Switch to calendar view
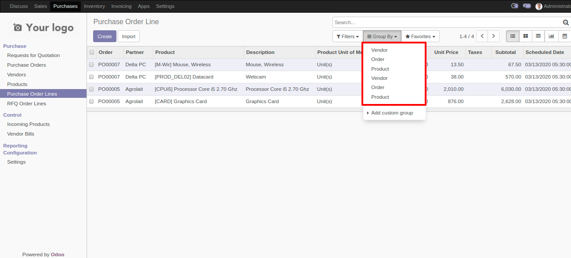571x258 pixels. tap(564, 36)
